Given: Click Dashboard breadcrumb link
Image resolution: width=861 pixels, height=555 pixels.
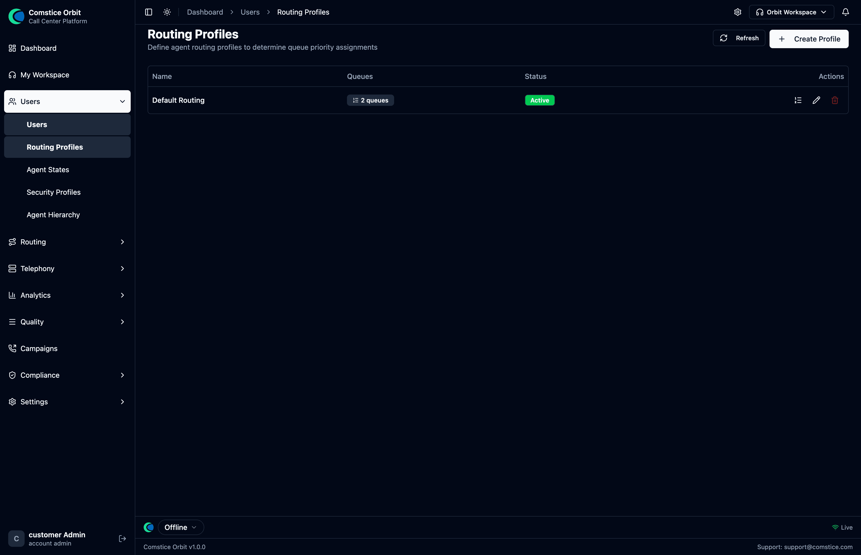Looking at the screenshot, I should pyautogui.click(x=205, y=12).
